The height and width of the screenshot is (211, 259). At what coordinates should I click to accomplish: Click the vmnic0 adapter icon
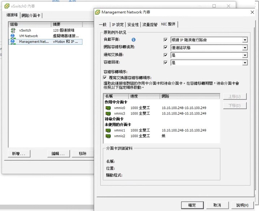[x=108, y=108]
